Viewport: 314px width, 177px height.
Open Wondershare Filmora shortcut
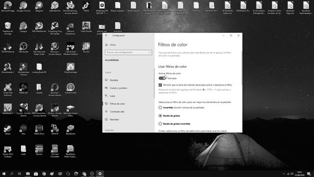24,69
